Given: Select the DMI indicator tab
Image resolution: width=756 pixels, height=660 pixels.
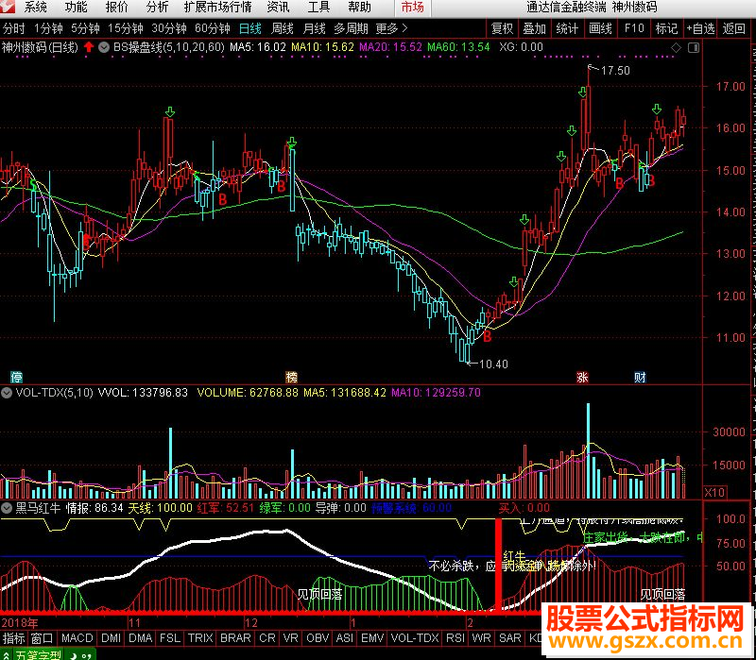Looking at the screenshot, I should pyautogui.click(x=112, y=638).
